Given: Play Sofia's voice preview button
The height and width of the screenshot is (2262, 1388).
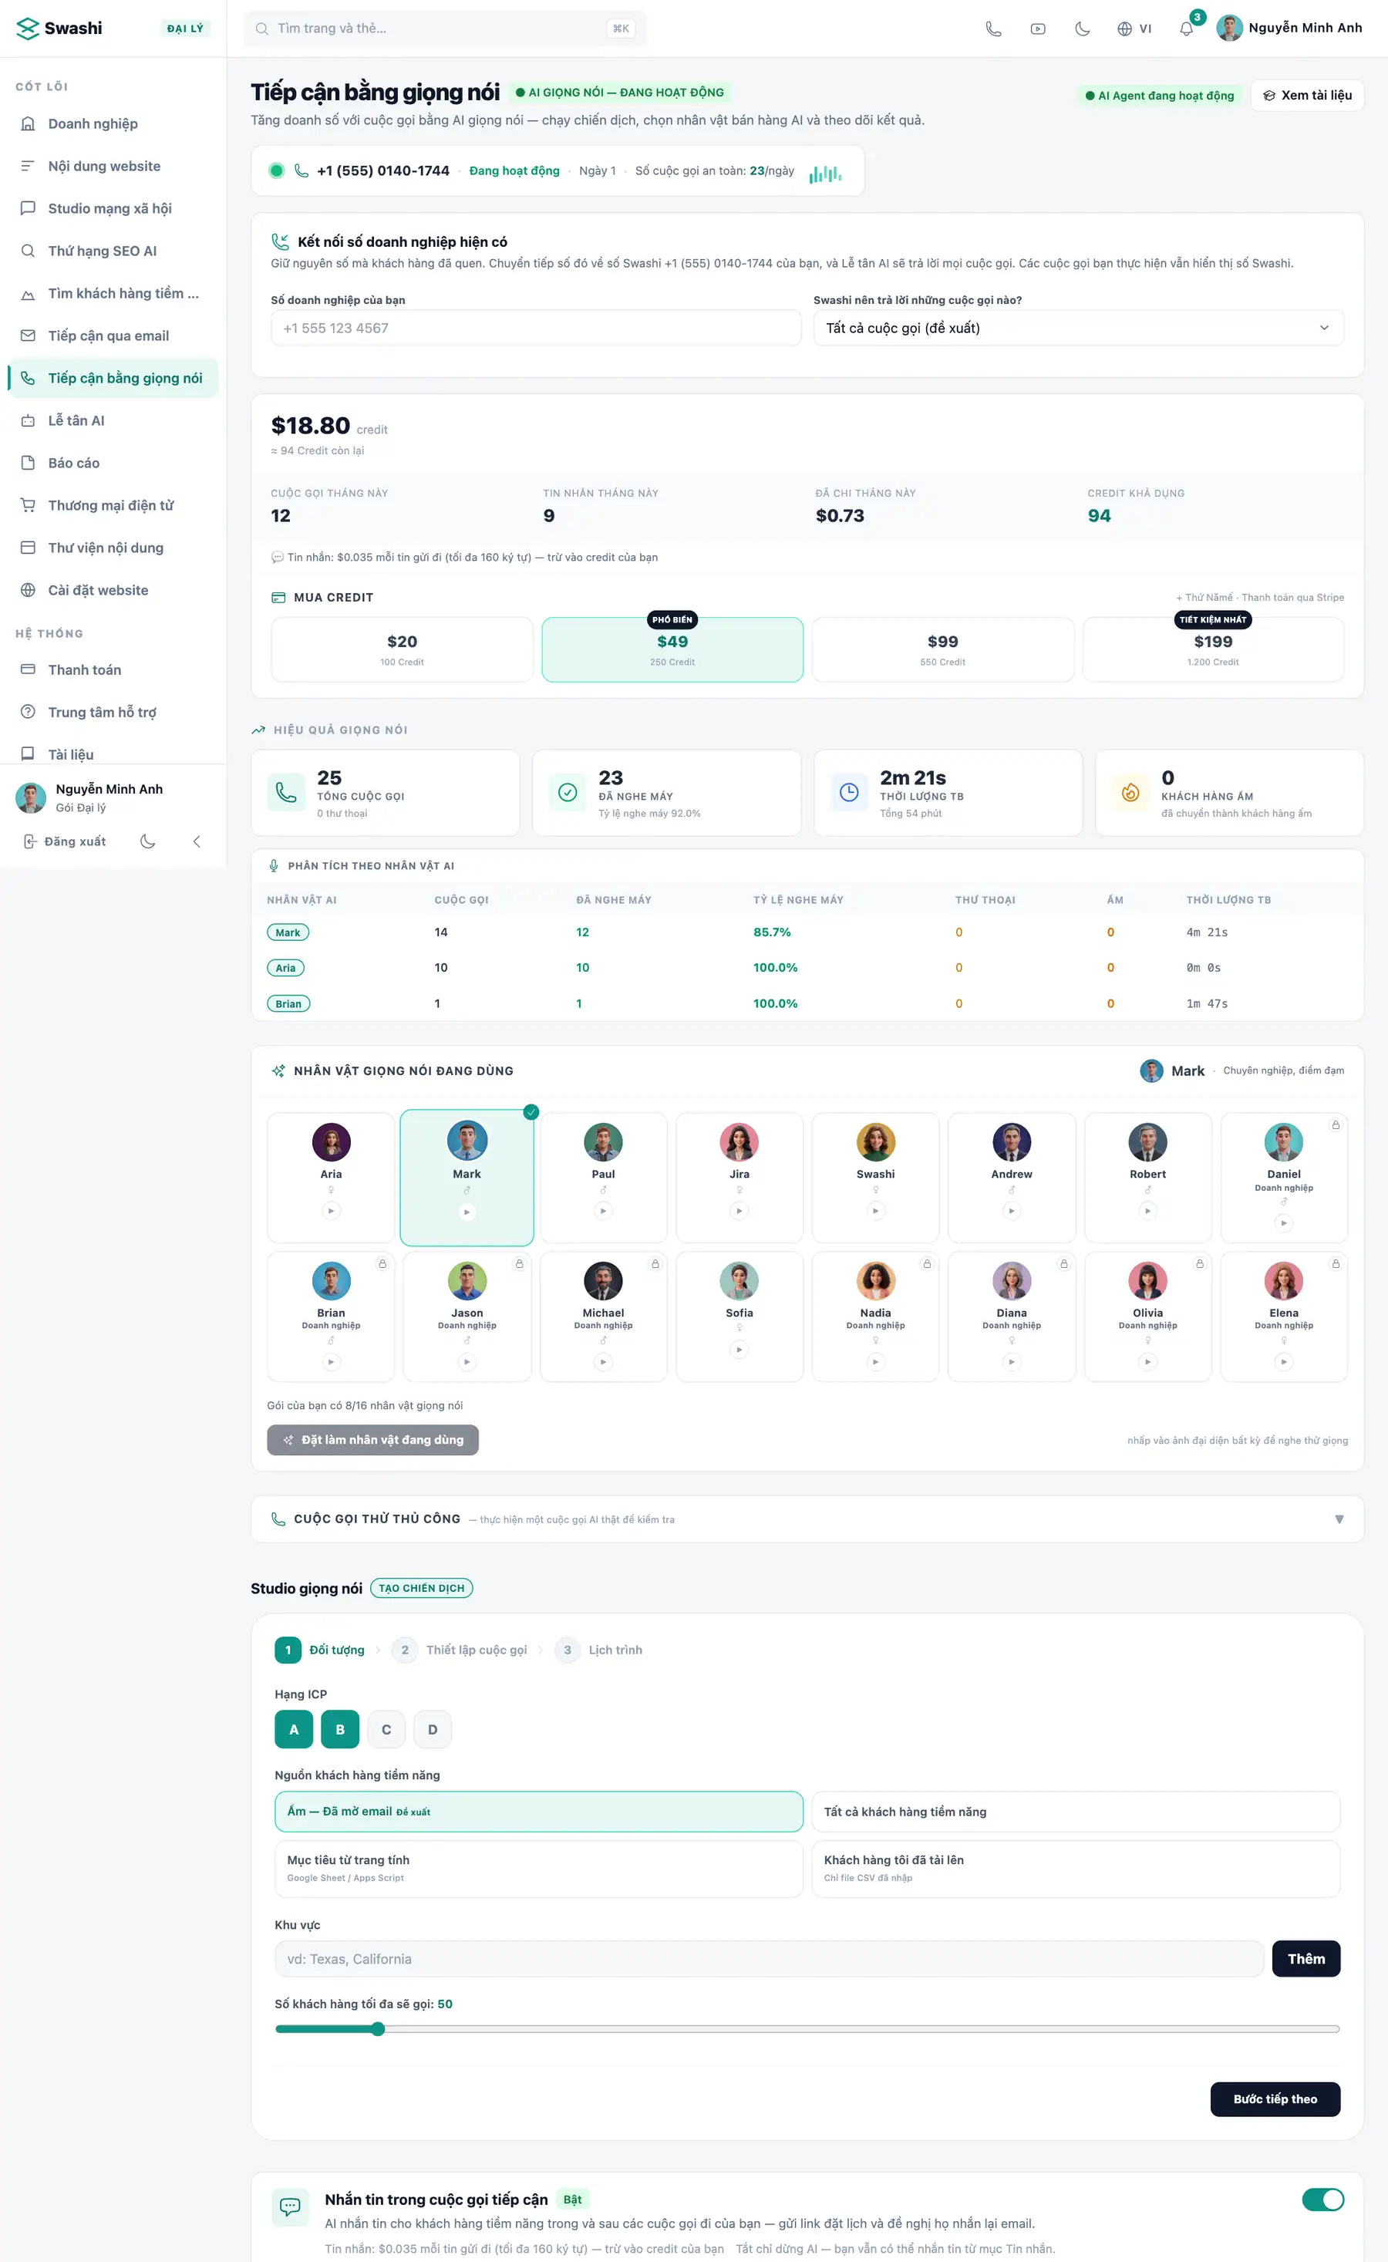Looking at the screenshot, I should click(739, 1350).
